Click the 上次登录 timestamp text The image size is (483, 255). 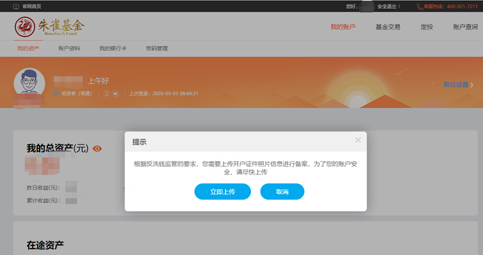click(x=164, y=93)
